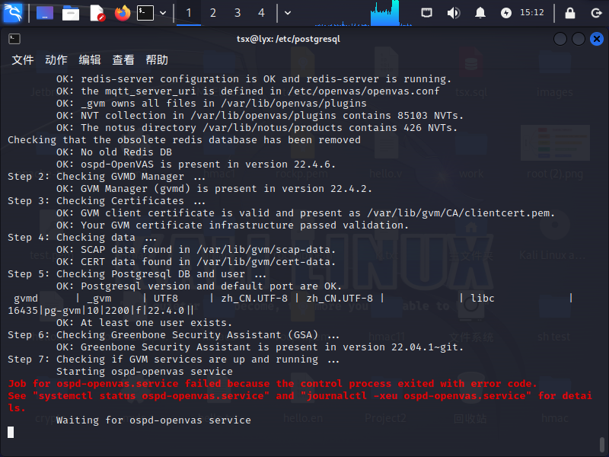Click the terminal scrollbar handle
The image size is (609, 457).
[x=601, y=444]
